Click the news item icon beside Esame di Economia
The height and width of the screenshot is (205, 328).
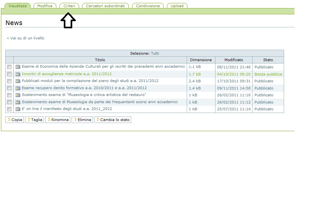pos(18,67)
